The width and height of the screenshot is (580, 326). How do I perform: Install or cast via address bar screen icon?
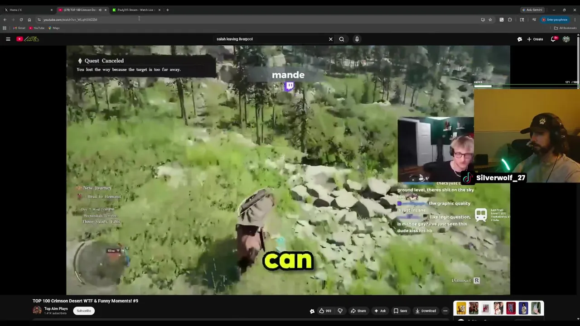483,19
